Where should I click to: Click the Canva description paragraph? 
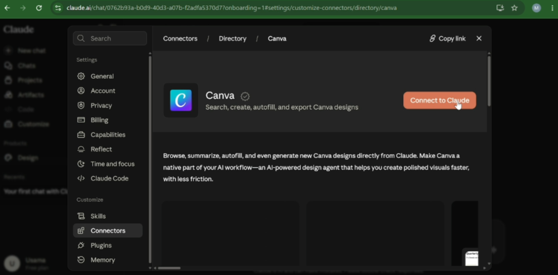click(x=316, y=168)
